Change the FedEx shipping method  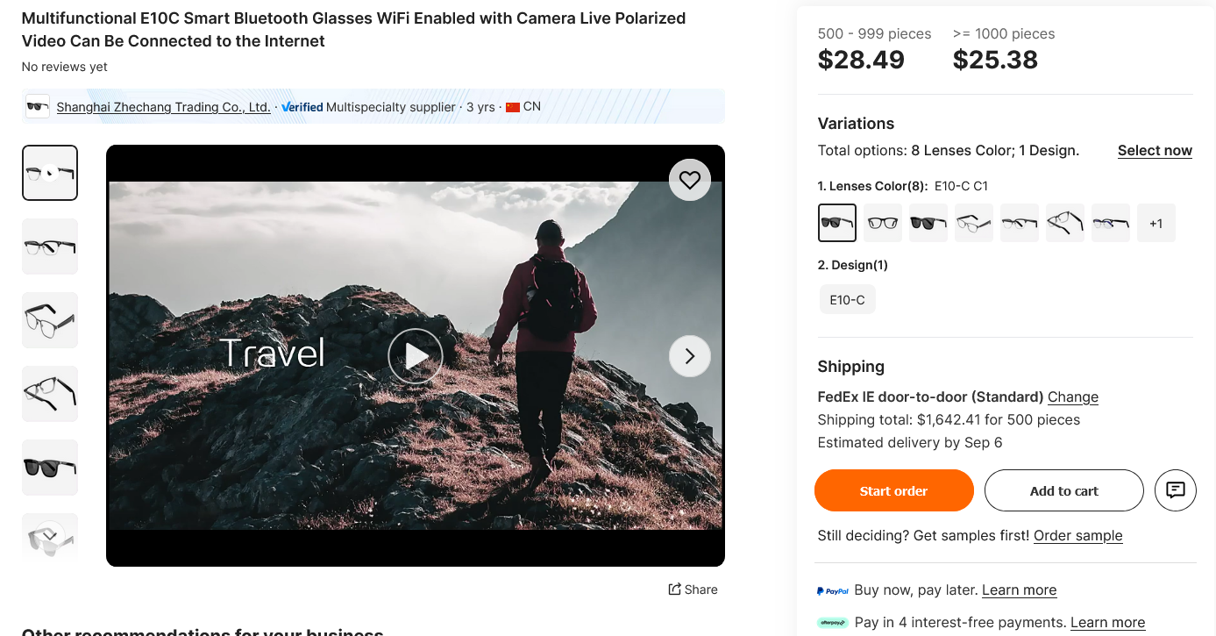(1073, 397)
